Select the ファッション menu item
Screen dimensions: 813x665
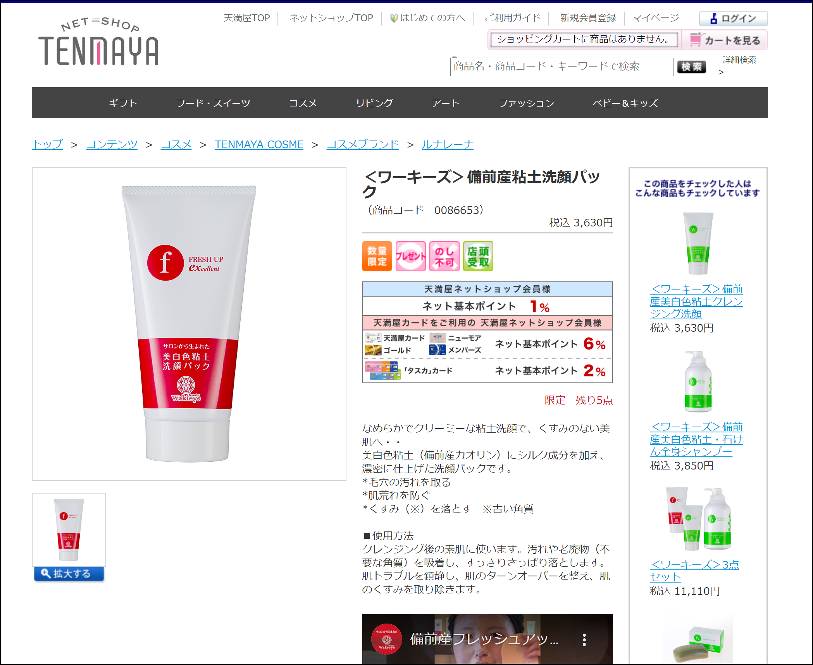526,103
